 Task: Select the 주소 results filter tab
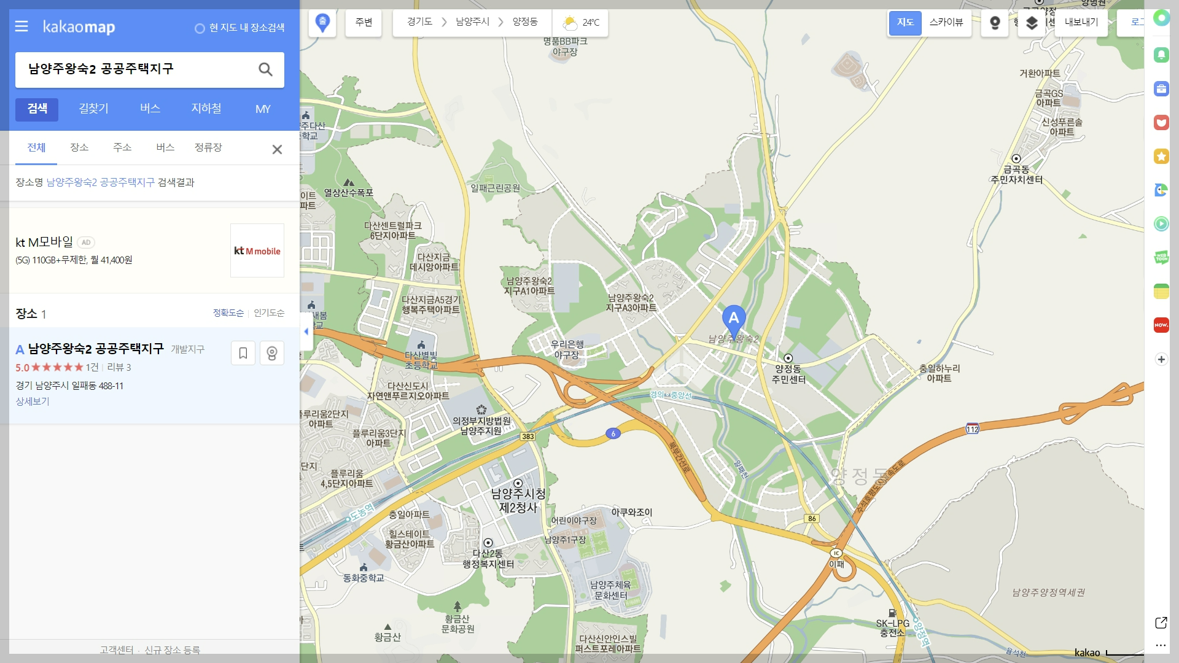click(x=122, y=148)
